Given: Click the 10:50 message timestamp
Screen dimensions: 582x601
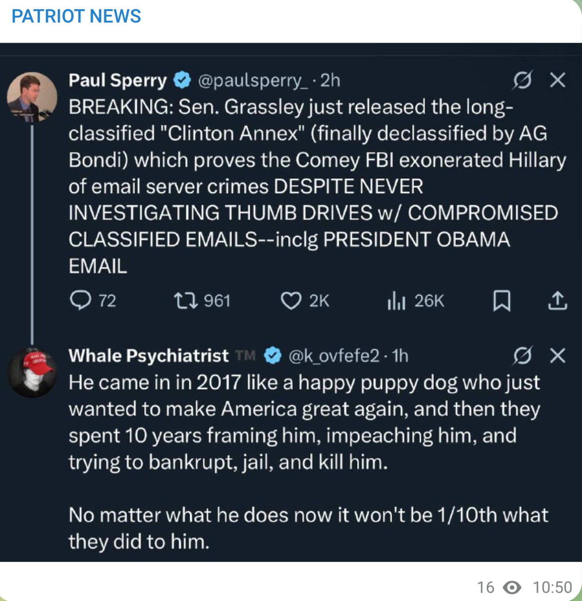Looking at the screenshot, I should (552, 587).
